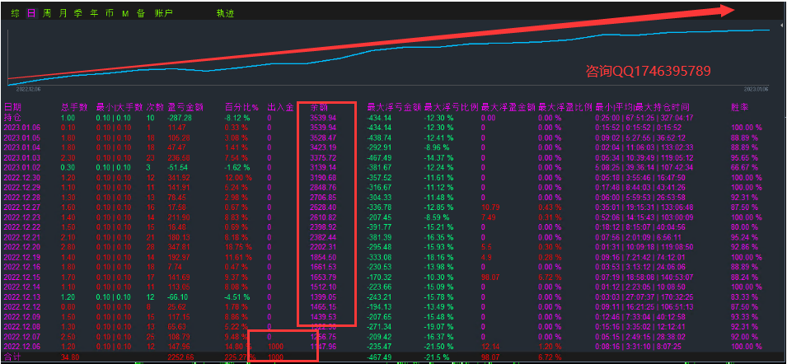
Task: Click the 合计 totals row label
Action: 13,356
